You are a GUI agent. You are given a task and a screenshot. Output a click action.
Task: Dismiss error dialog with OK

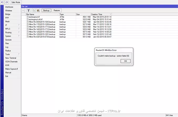[125, 61]
